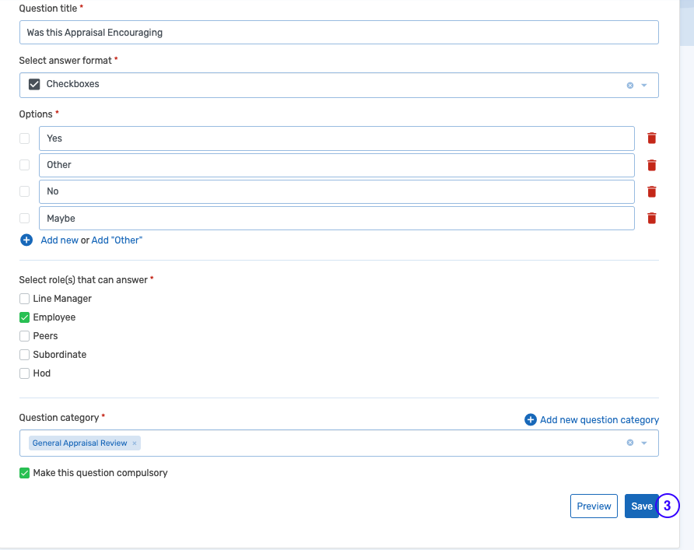Screen dimensions: 694x550
Task: Delete the "Other" option with trash icon
Action: [651, 165]
